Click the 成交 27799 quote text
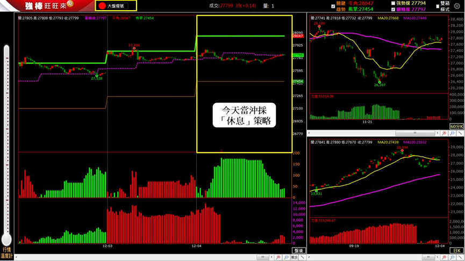465x261 pixels. click(x=232, y=5)
